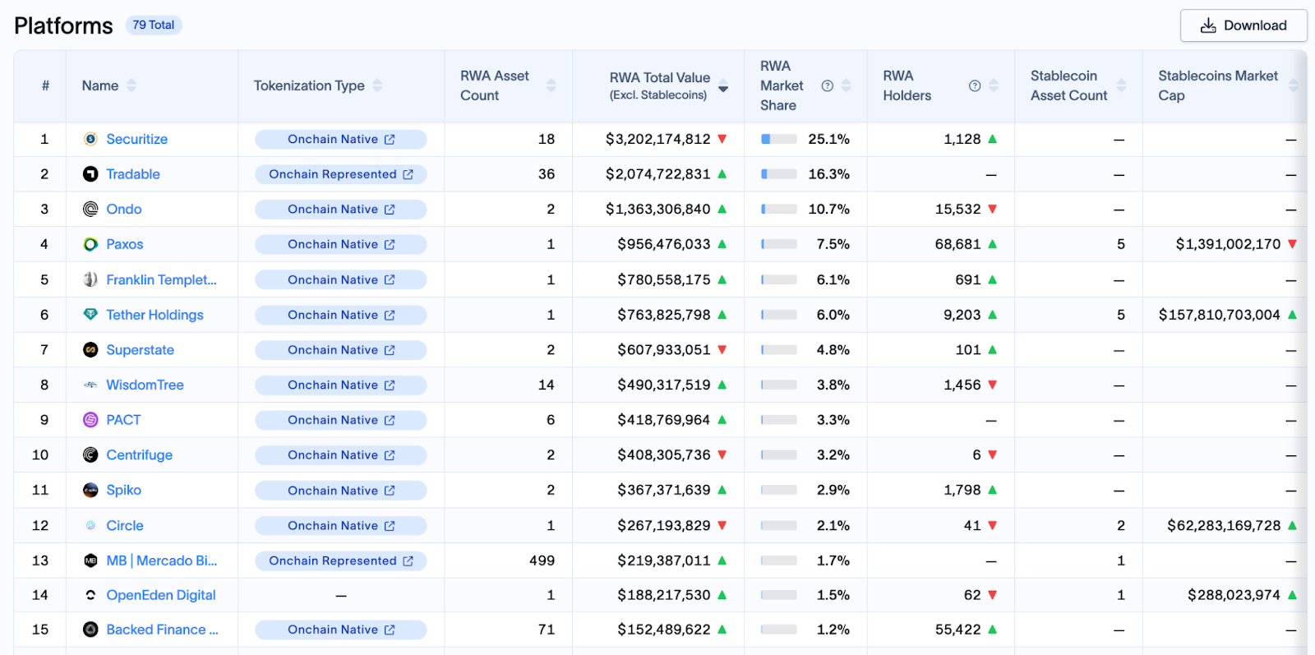Sort by RWA Total Value arrow
This screenshot has width=1315, height=655.
pos(723,86)
